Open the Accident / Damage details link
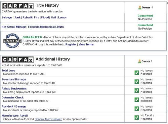 click(14, 107)
